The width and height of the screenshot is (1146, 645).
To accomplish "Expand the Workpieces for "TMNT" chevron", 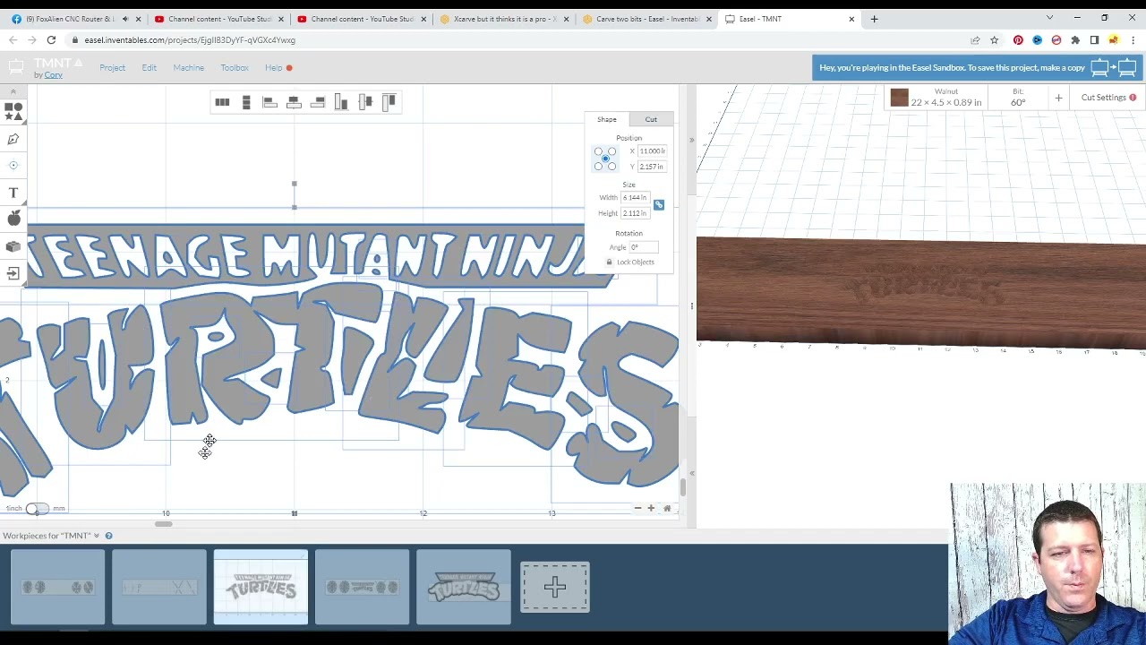I will coord(96,536).
